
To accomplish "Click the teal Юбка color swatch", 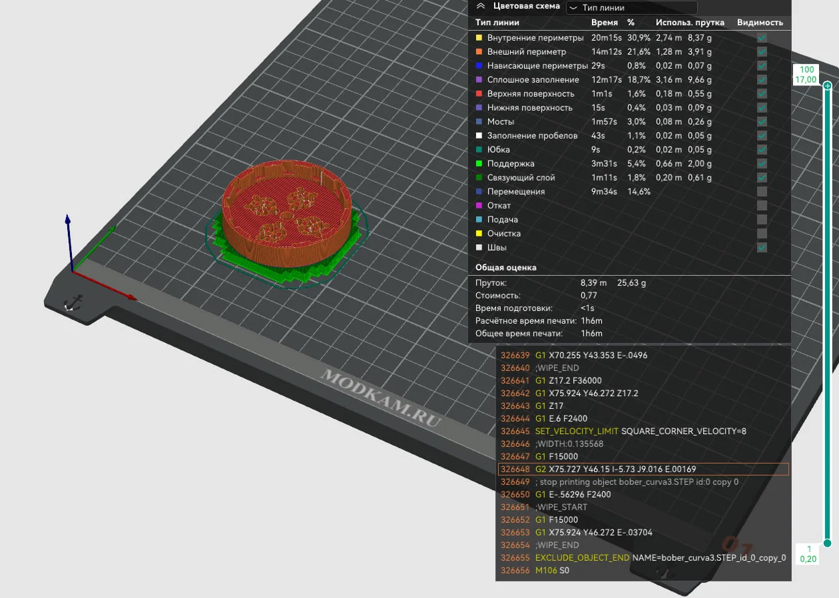I will point(479,150).
